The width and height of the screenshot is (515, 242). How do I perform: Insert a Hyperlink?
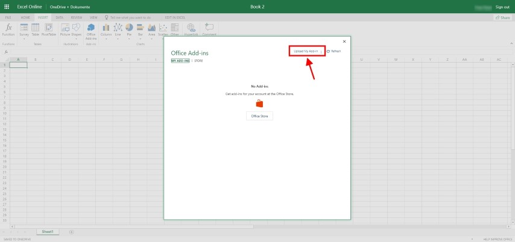click(191, 30)
